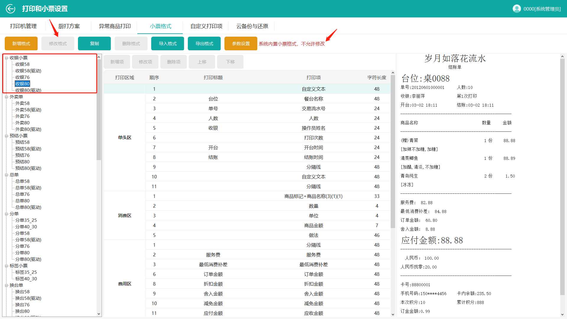Click the receipt preview scroll-down arrow

[x=562, y=314]
